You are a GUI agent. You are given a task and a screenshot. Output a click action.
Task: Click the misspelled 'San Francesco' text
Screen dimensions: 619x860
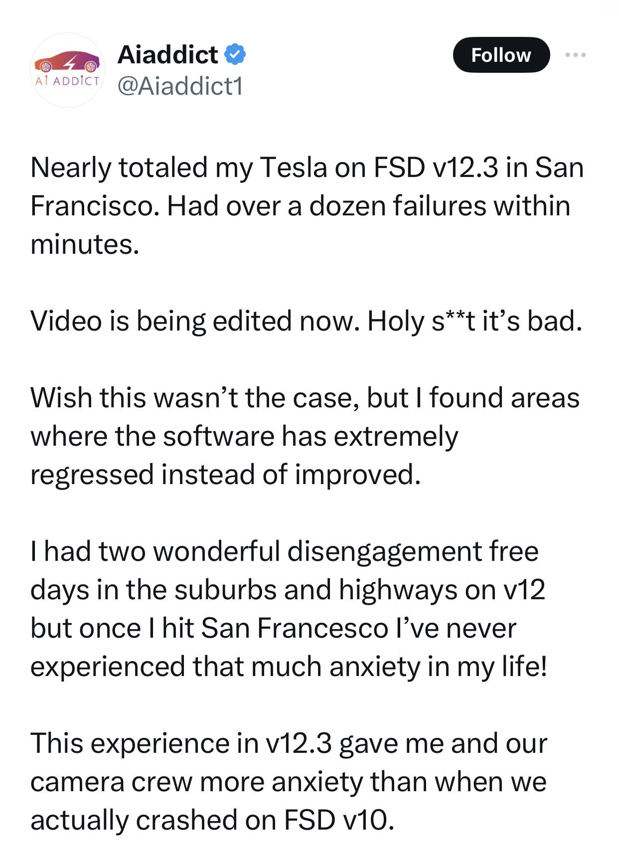295,628
